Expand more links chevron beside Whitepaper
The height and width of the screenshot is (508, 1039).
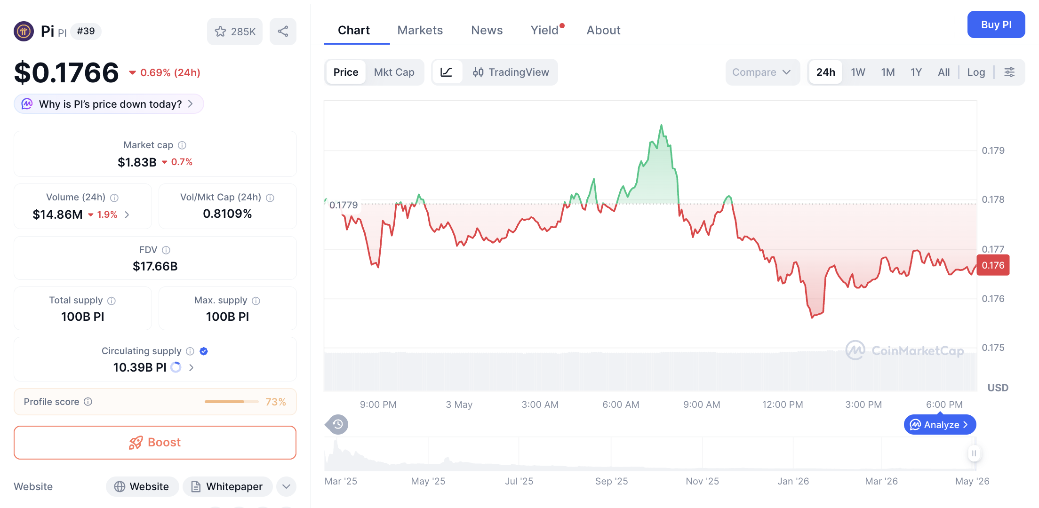(287, 486)
